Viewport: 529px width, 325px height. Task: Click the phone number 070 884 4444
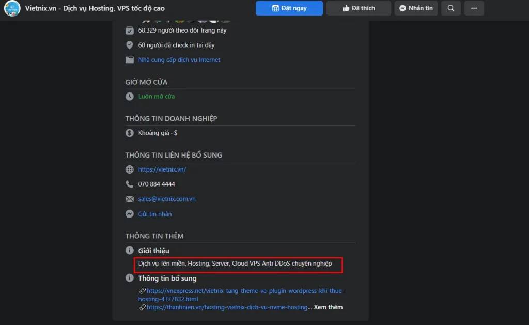pyautogui.click(x=157, y=184)
